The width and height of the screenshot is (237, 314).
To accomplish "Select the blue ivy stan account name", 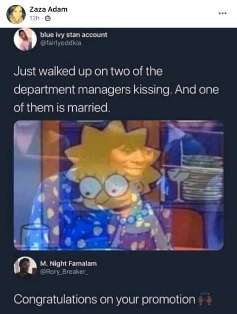I will (74, 35).
